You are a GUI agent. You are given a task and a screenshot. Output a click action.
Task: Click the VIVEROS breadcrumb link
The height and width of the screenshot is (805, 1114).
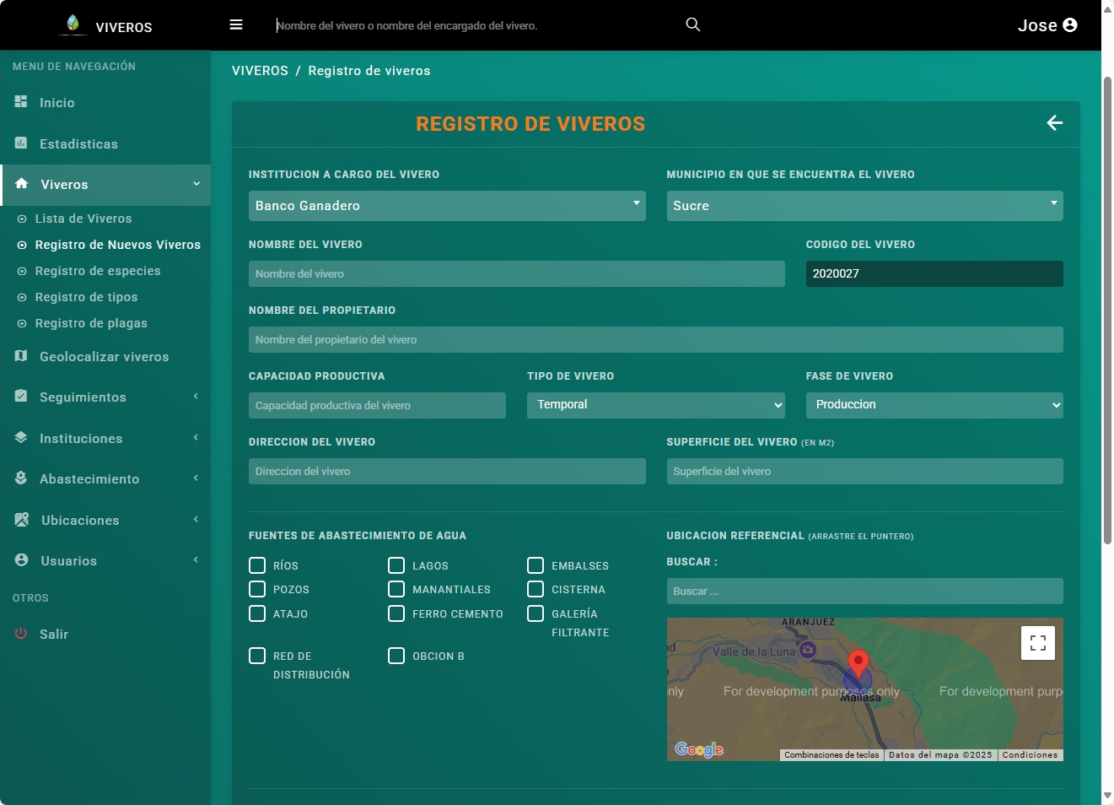click(x=260, y=71)
